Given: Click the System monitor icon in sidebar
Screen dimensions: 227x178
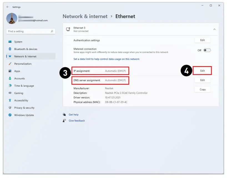Looking at the screenshot, I should pyautogui.click(x=10, y=42).
